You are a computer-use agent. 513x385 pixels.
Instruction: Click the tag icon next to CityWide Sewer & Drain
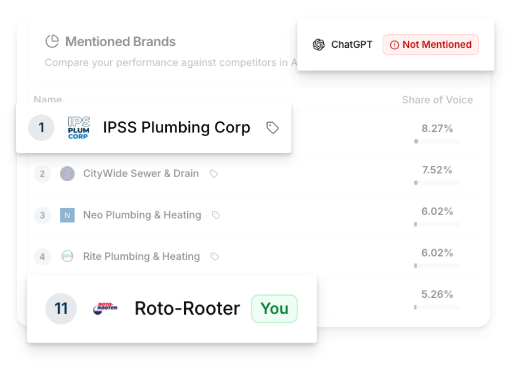(214, 174)
